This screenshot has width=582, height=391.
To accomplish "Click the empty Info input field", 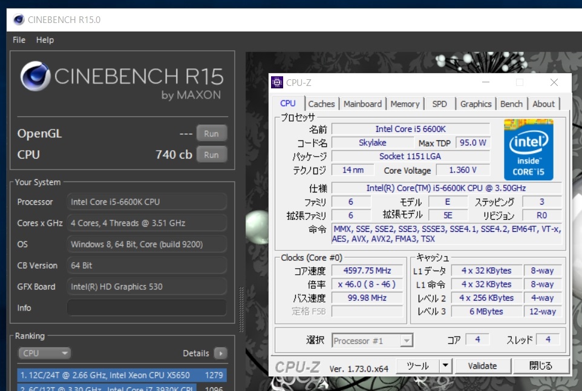I will pos(146,308).
